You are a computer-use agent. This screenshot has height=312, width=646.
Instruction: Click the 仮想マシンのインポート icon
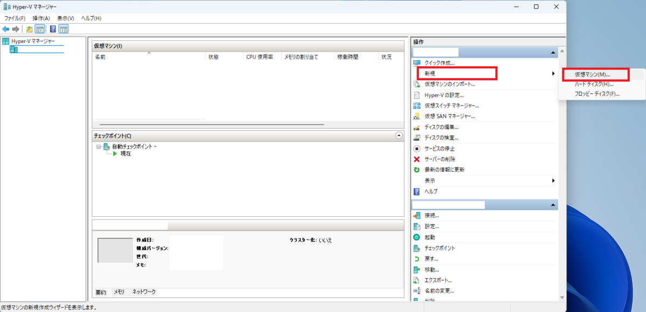point(416,84)
